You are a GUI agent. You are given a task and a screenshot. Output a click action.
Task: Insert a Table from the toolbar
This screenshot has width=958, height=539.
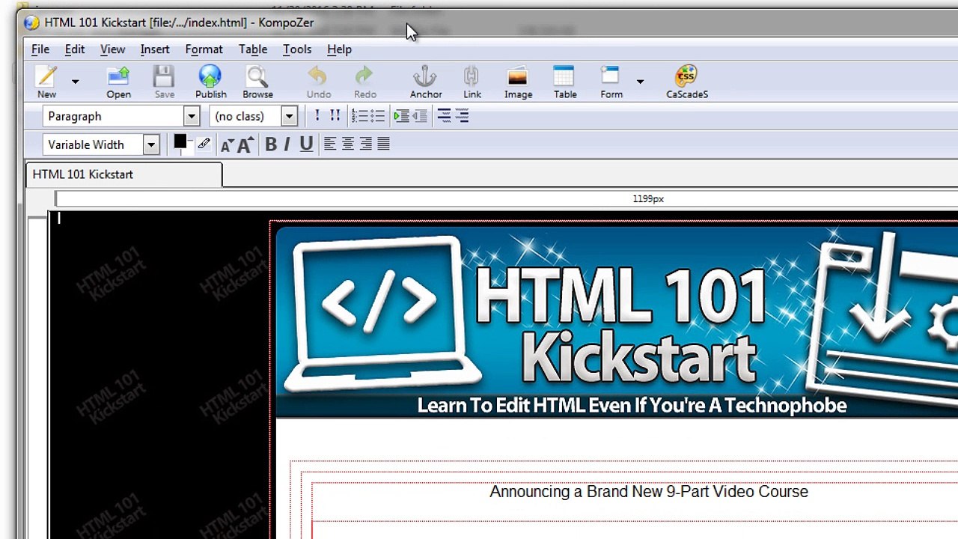565,82
